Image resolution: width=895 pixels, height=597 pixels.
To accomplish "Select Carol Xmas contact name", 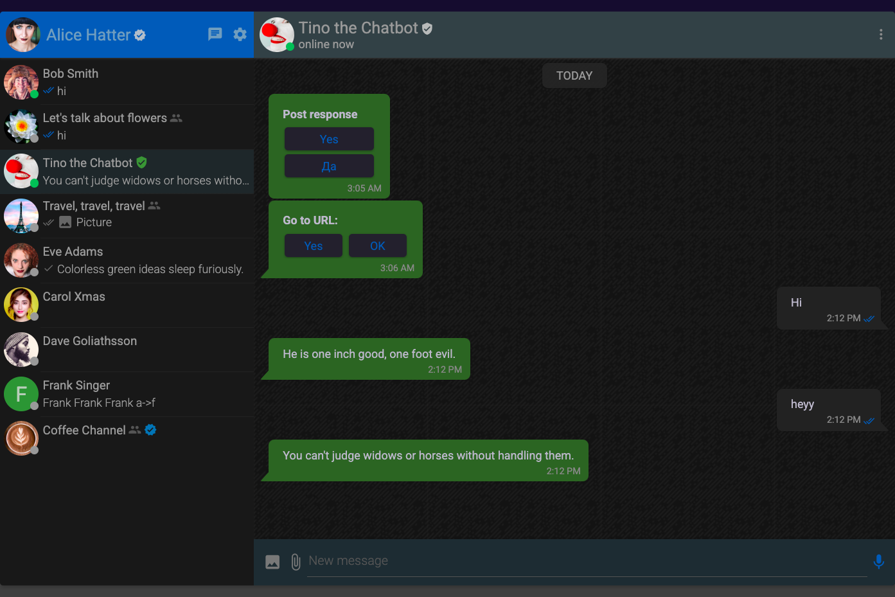I will tap(74, 297).
